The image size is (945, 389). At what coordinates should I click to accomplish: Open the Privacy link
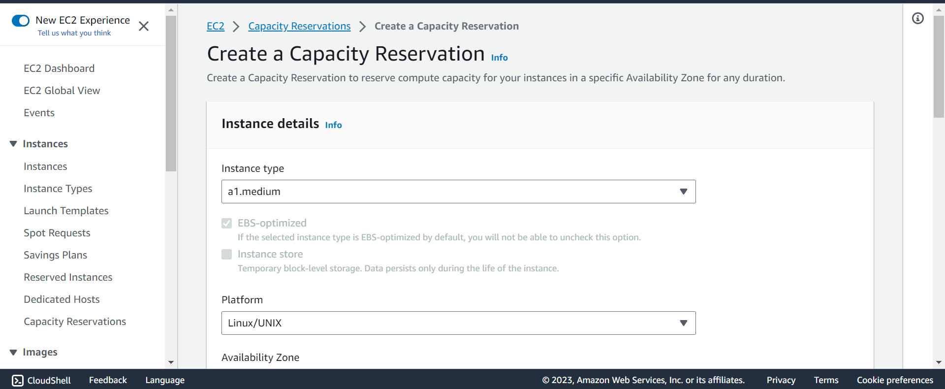[x=781, y=380]
